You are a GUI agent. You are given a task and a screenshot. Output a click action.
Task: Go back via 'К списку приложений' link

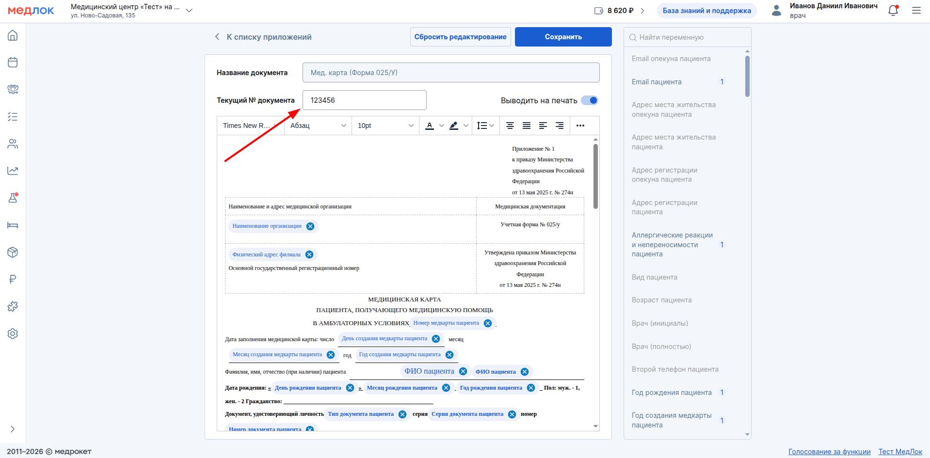(x=263, y=37)
